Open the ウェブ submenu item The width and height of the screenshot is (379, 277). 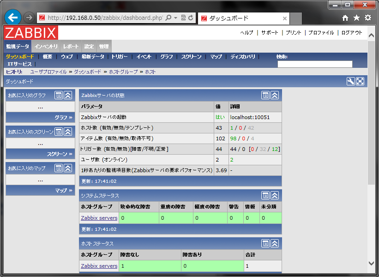(x=67, y=57)
